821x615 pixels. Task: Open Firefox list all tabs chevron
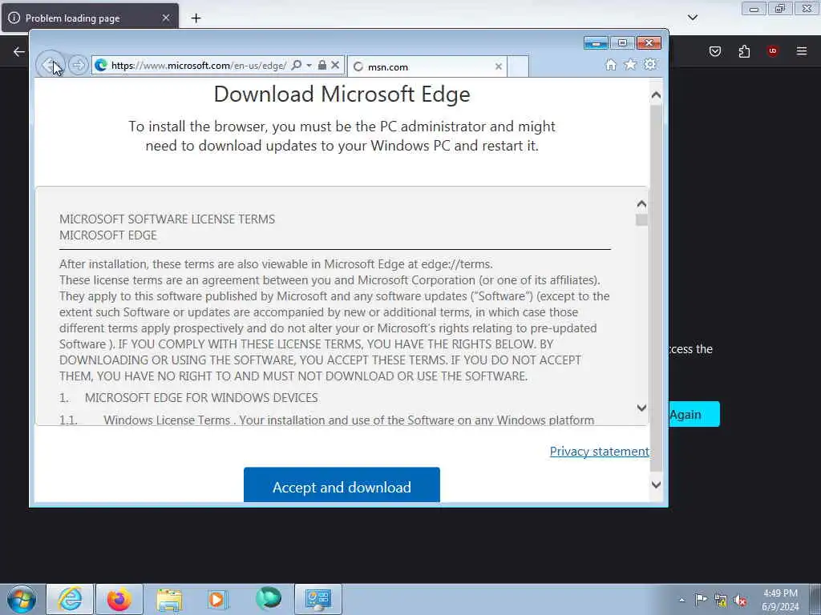point(692,18)
